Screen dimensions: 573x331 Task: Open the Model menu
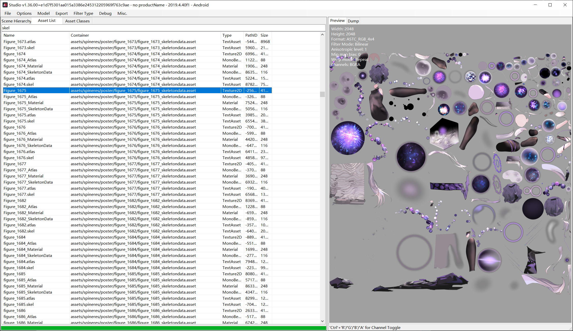click(44, 13)
